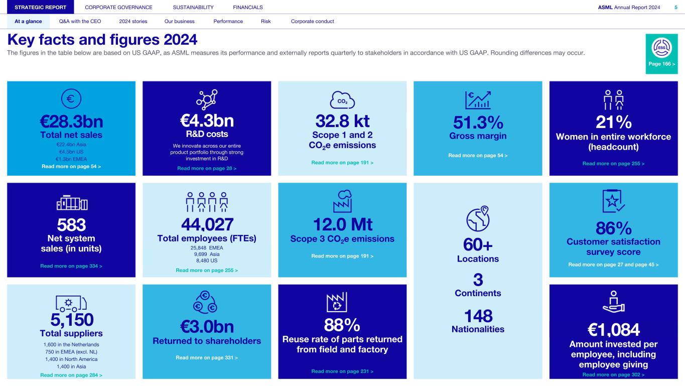Image resolution: width=685 pixels, height=386 pixels.
Task: Click the Key facts and figures 2024 heading
Action: coord(102,39)
